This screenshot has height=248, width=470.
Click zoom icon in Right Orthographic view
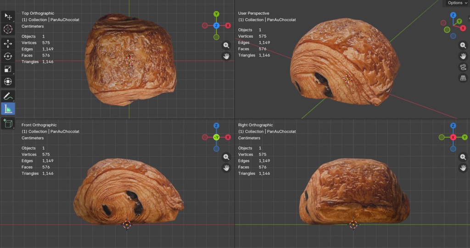[x=463, y=157]
